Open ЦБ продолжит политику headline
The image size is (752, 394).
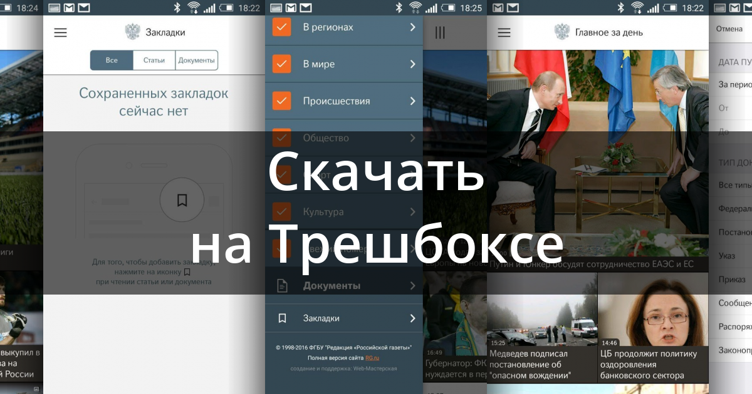(649, 365)
